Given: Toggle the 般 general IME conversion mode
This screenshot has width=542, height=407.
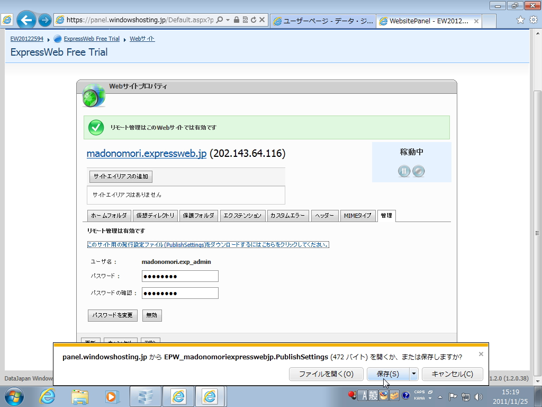Looking at the screenshot, I should pyautogui.click(x=372, y=395).
